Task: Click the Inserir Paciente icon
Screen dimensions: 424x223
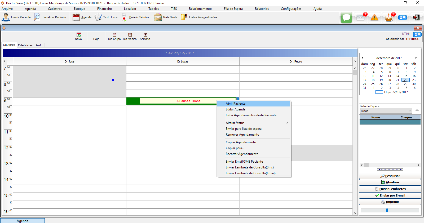Action: (x=6, y=17)
